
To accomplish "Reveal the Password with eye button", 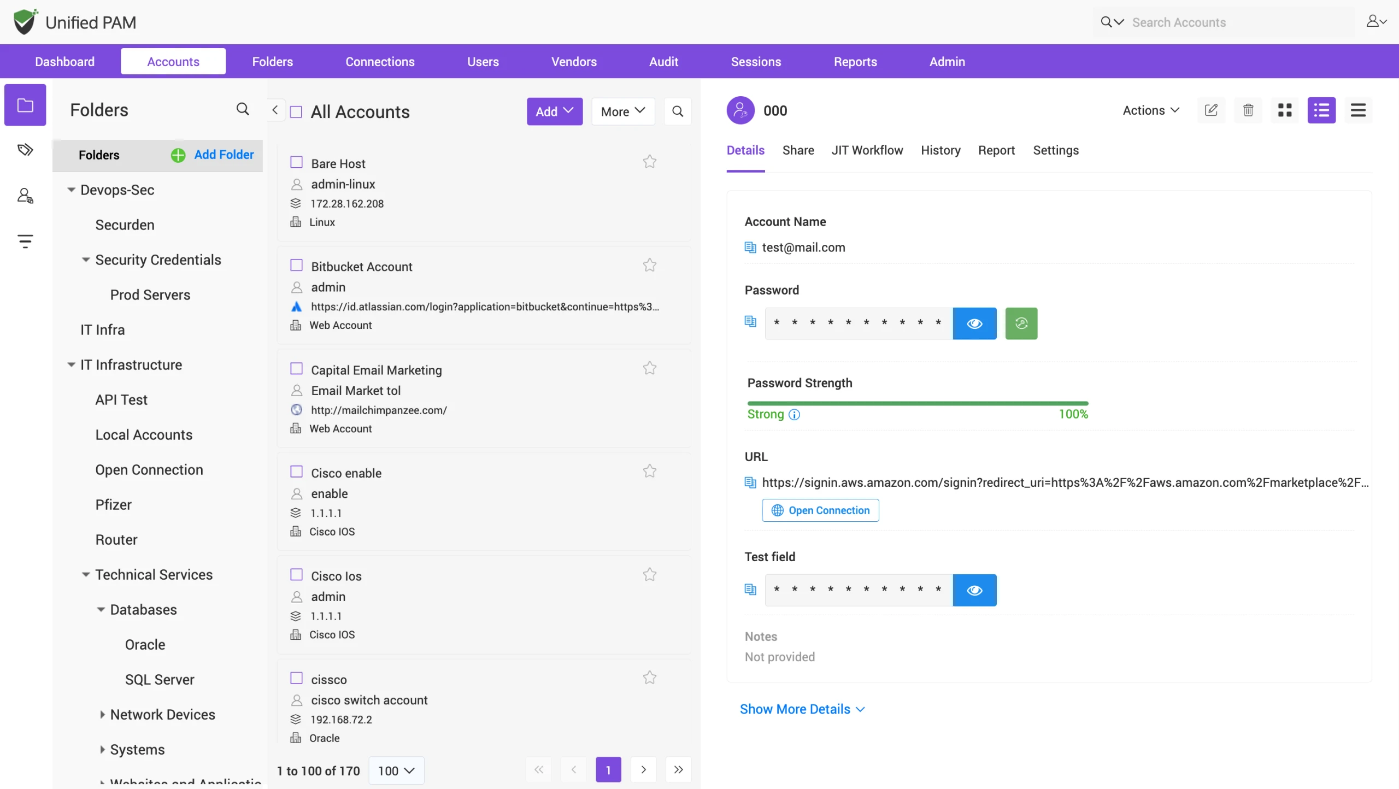I will [974, 323].
